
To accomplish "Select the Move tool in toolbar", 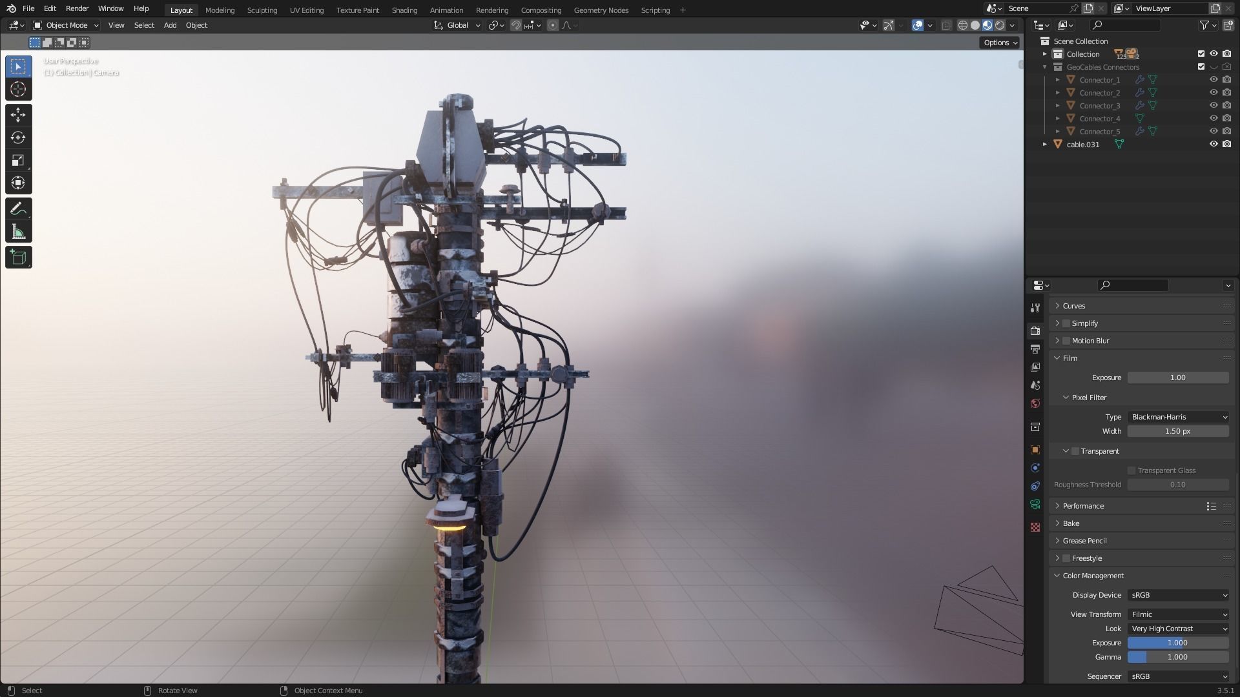I will click(x=18, y=115).
